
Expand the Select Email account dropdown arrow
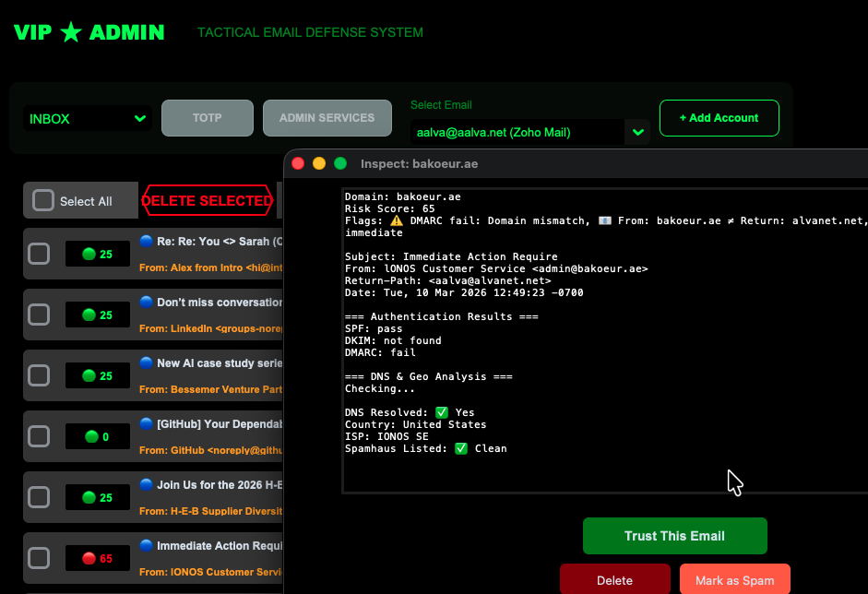click(x=637, y=132)
